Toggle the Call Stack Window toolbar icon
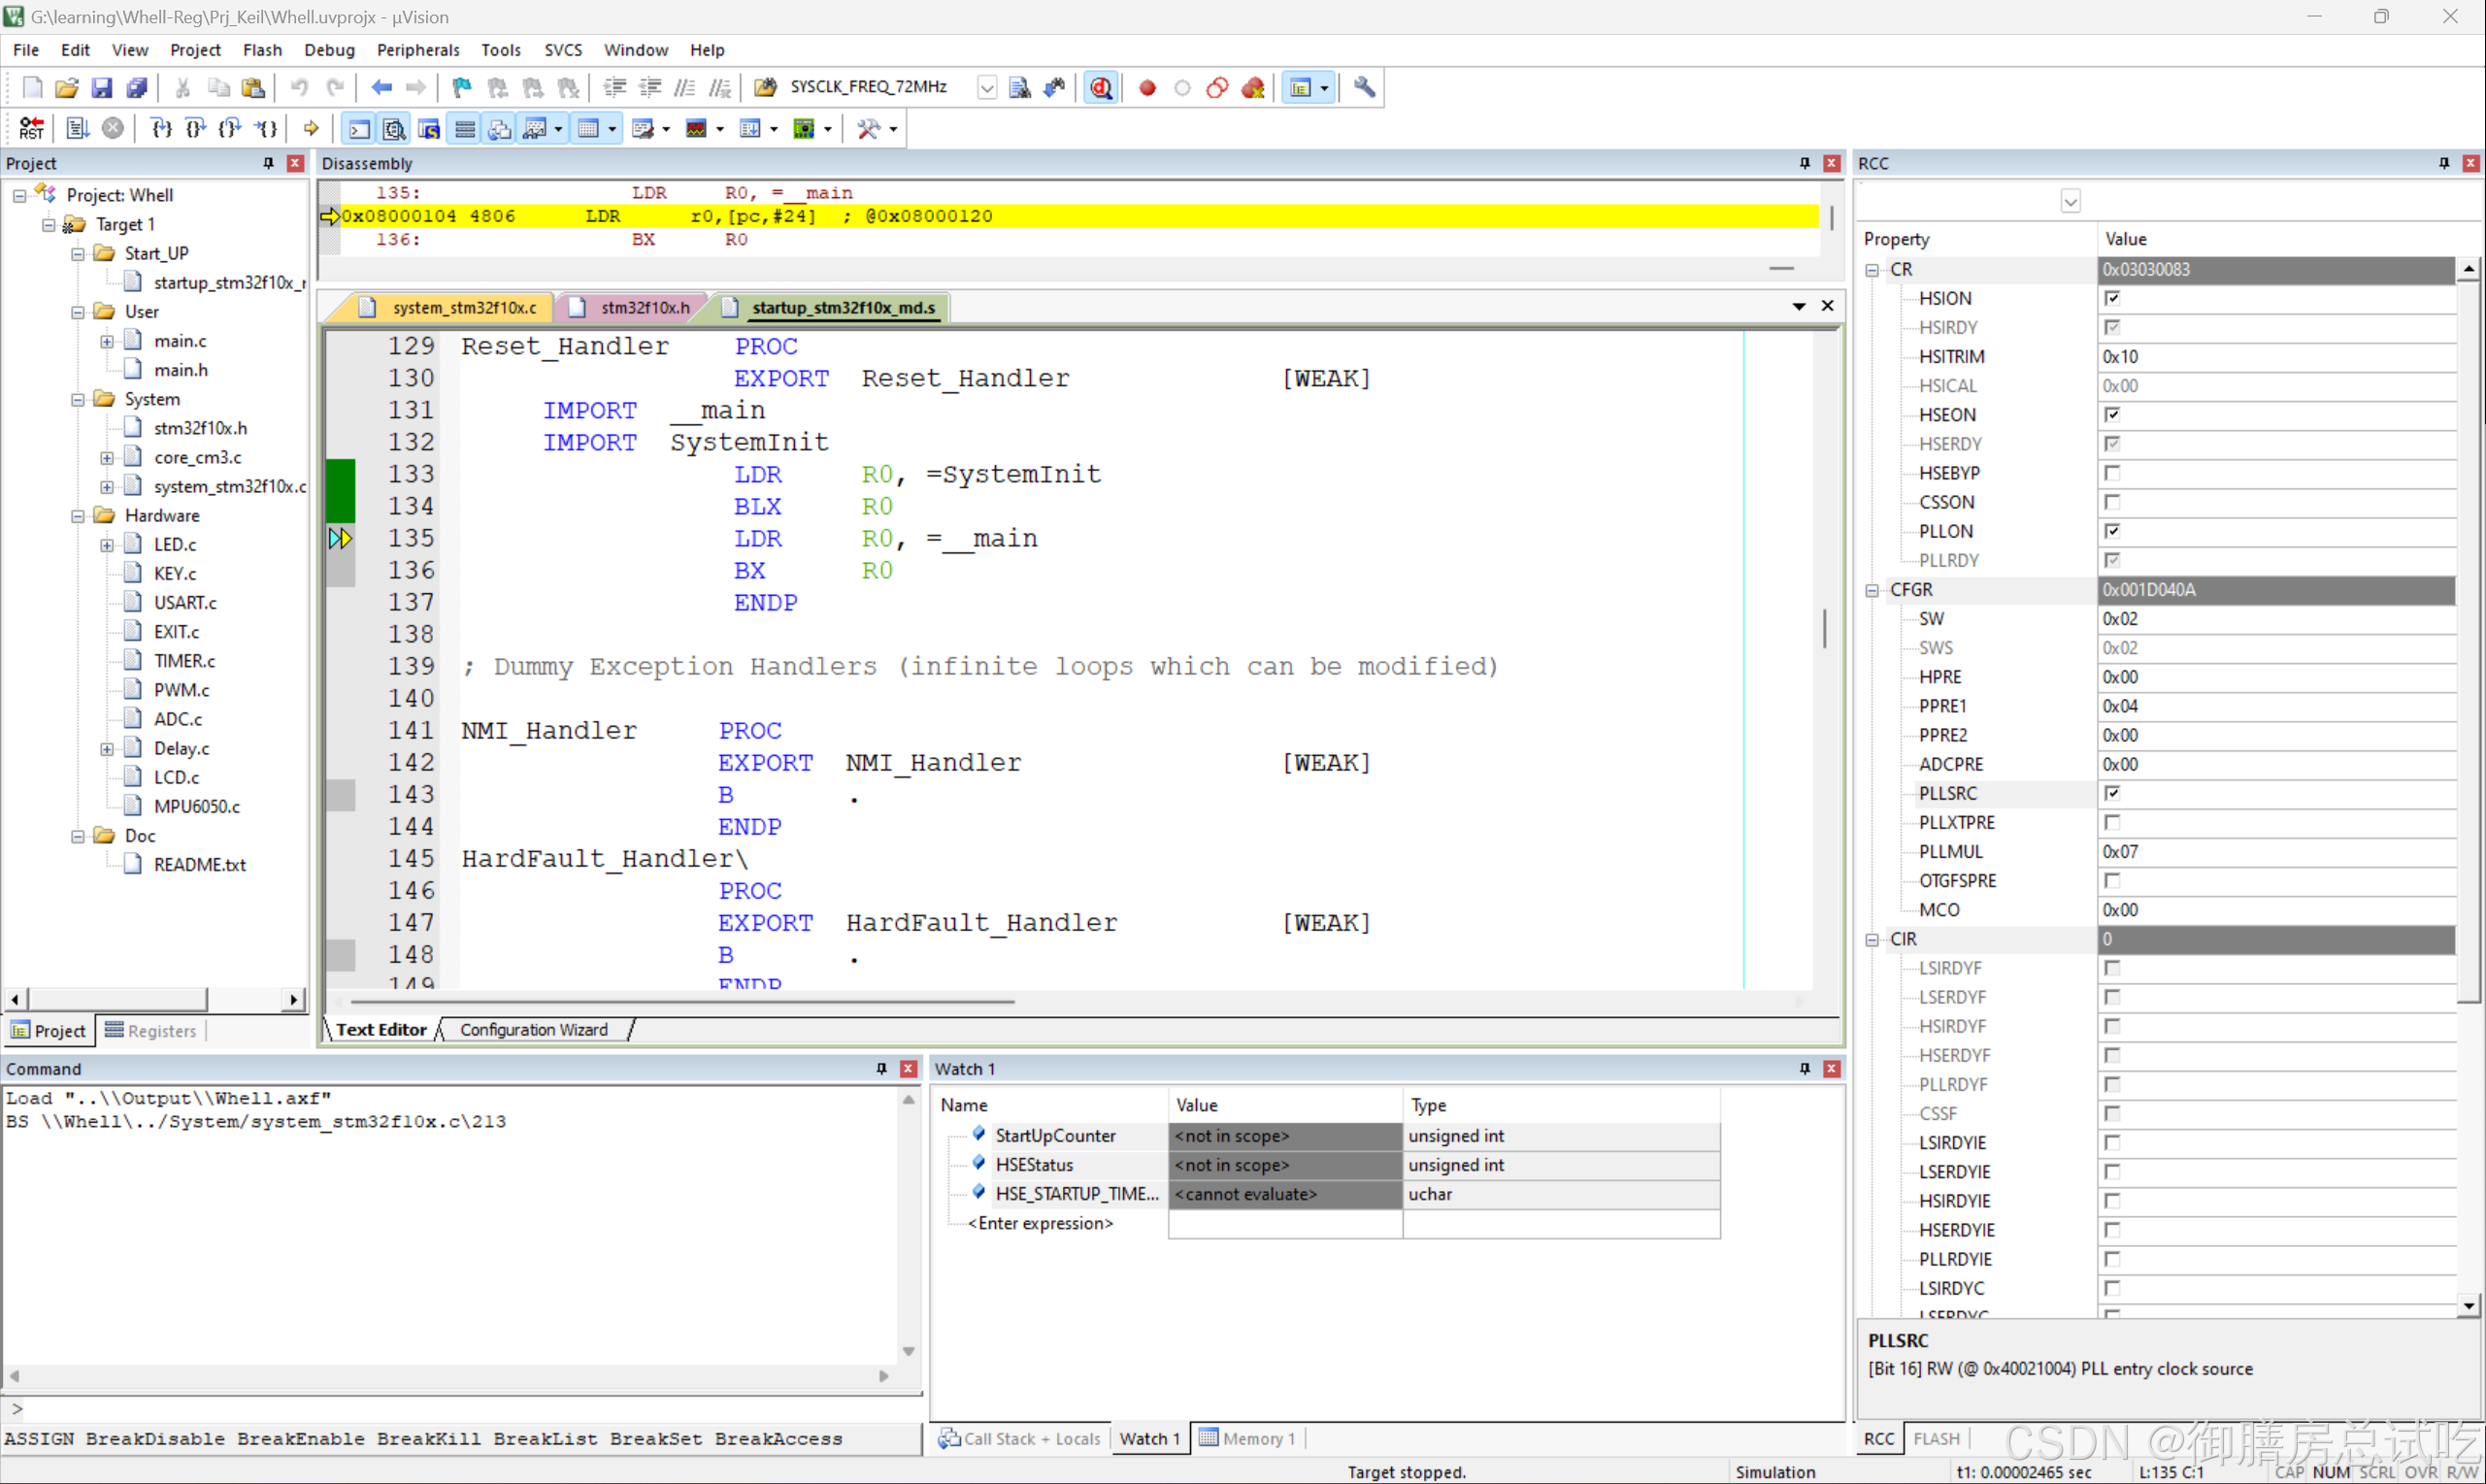 coord(499,128)
